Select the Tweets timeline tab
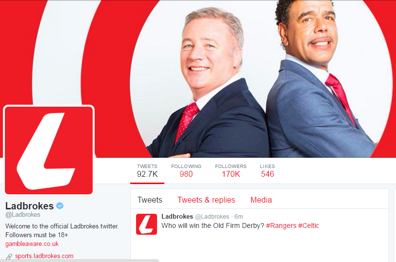396x262 pixels. coord(150,200)
